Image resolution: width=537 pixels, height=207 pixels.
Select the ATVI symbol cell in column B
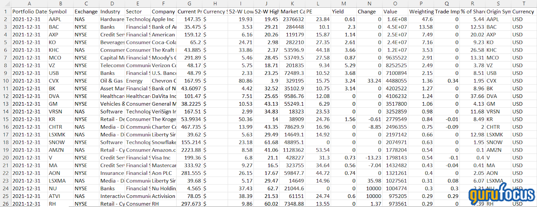[60, 196]
